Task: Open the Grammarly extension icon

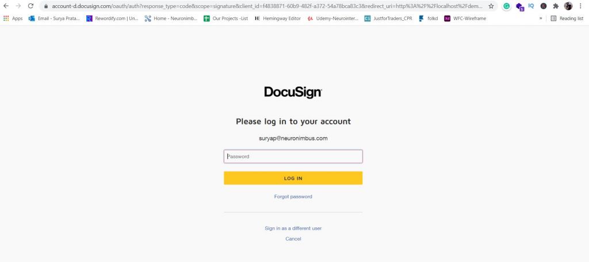Action: 506,6
